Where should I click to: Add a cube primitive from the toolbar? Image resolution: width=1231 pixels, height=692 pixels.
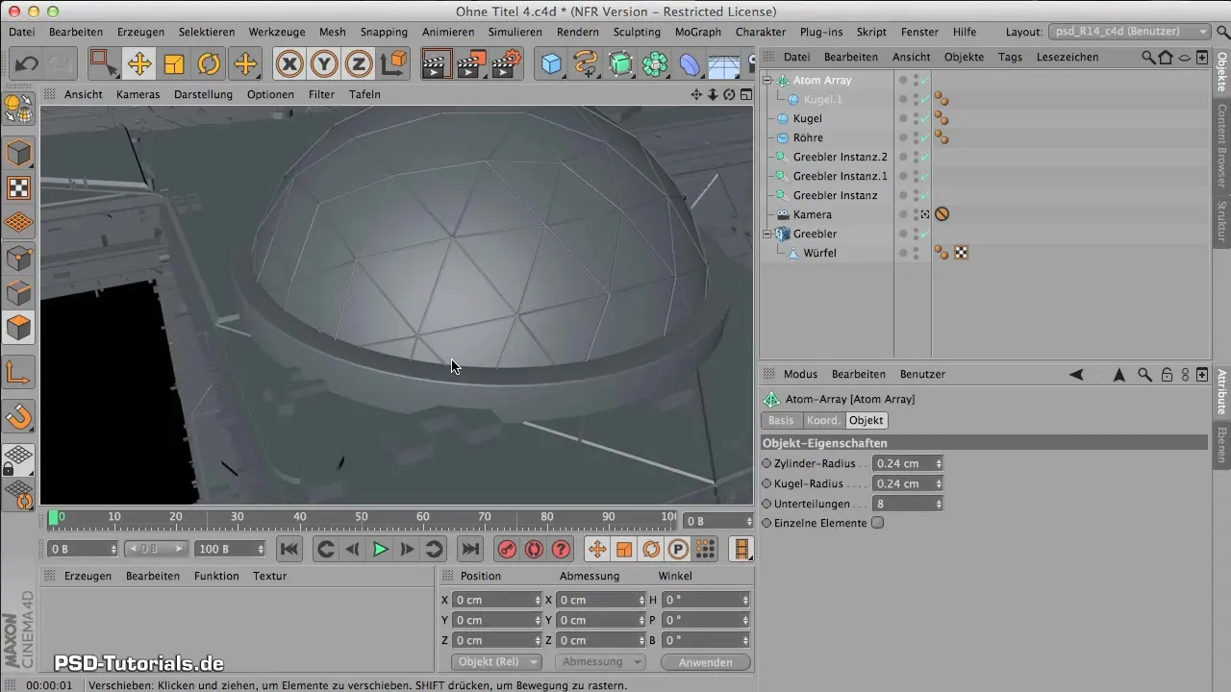pos(551,64)
